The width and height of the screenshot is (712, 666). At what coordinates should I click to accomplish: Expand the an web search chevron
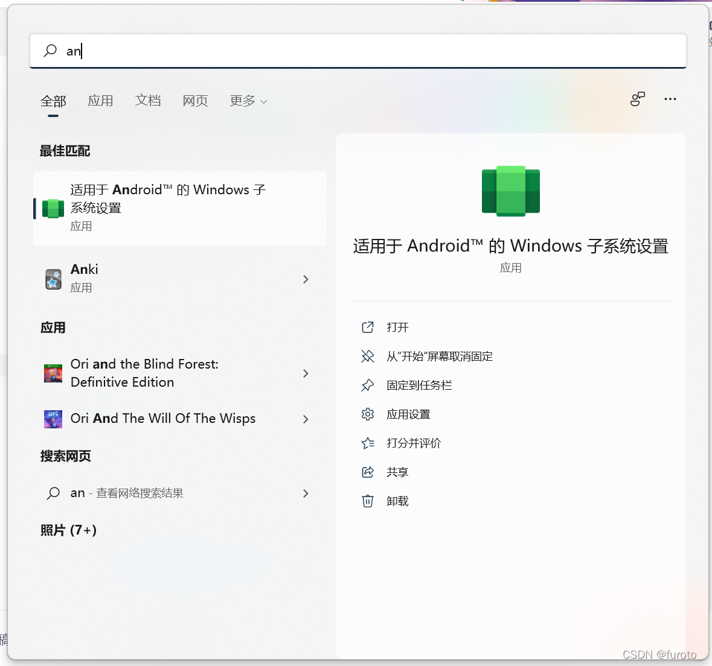point(306,493)
